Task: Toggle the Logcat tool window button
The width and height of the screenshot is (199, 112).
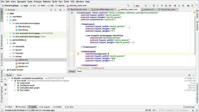Action: (x=44, y=107)
